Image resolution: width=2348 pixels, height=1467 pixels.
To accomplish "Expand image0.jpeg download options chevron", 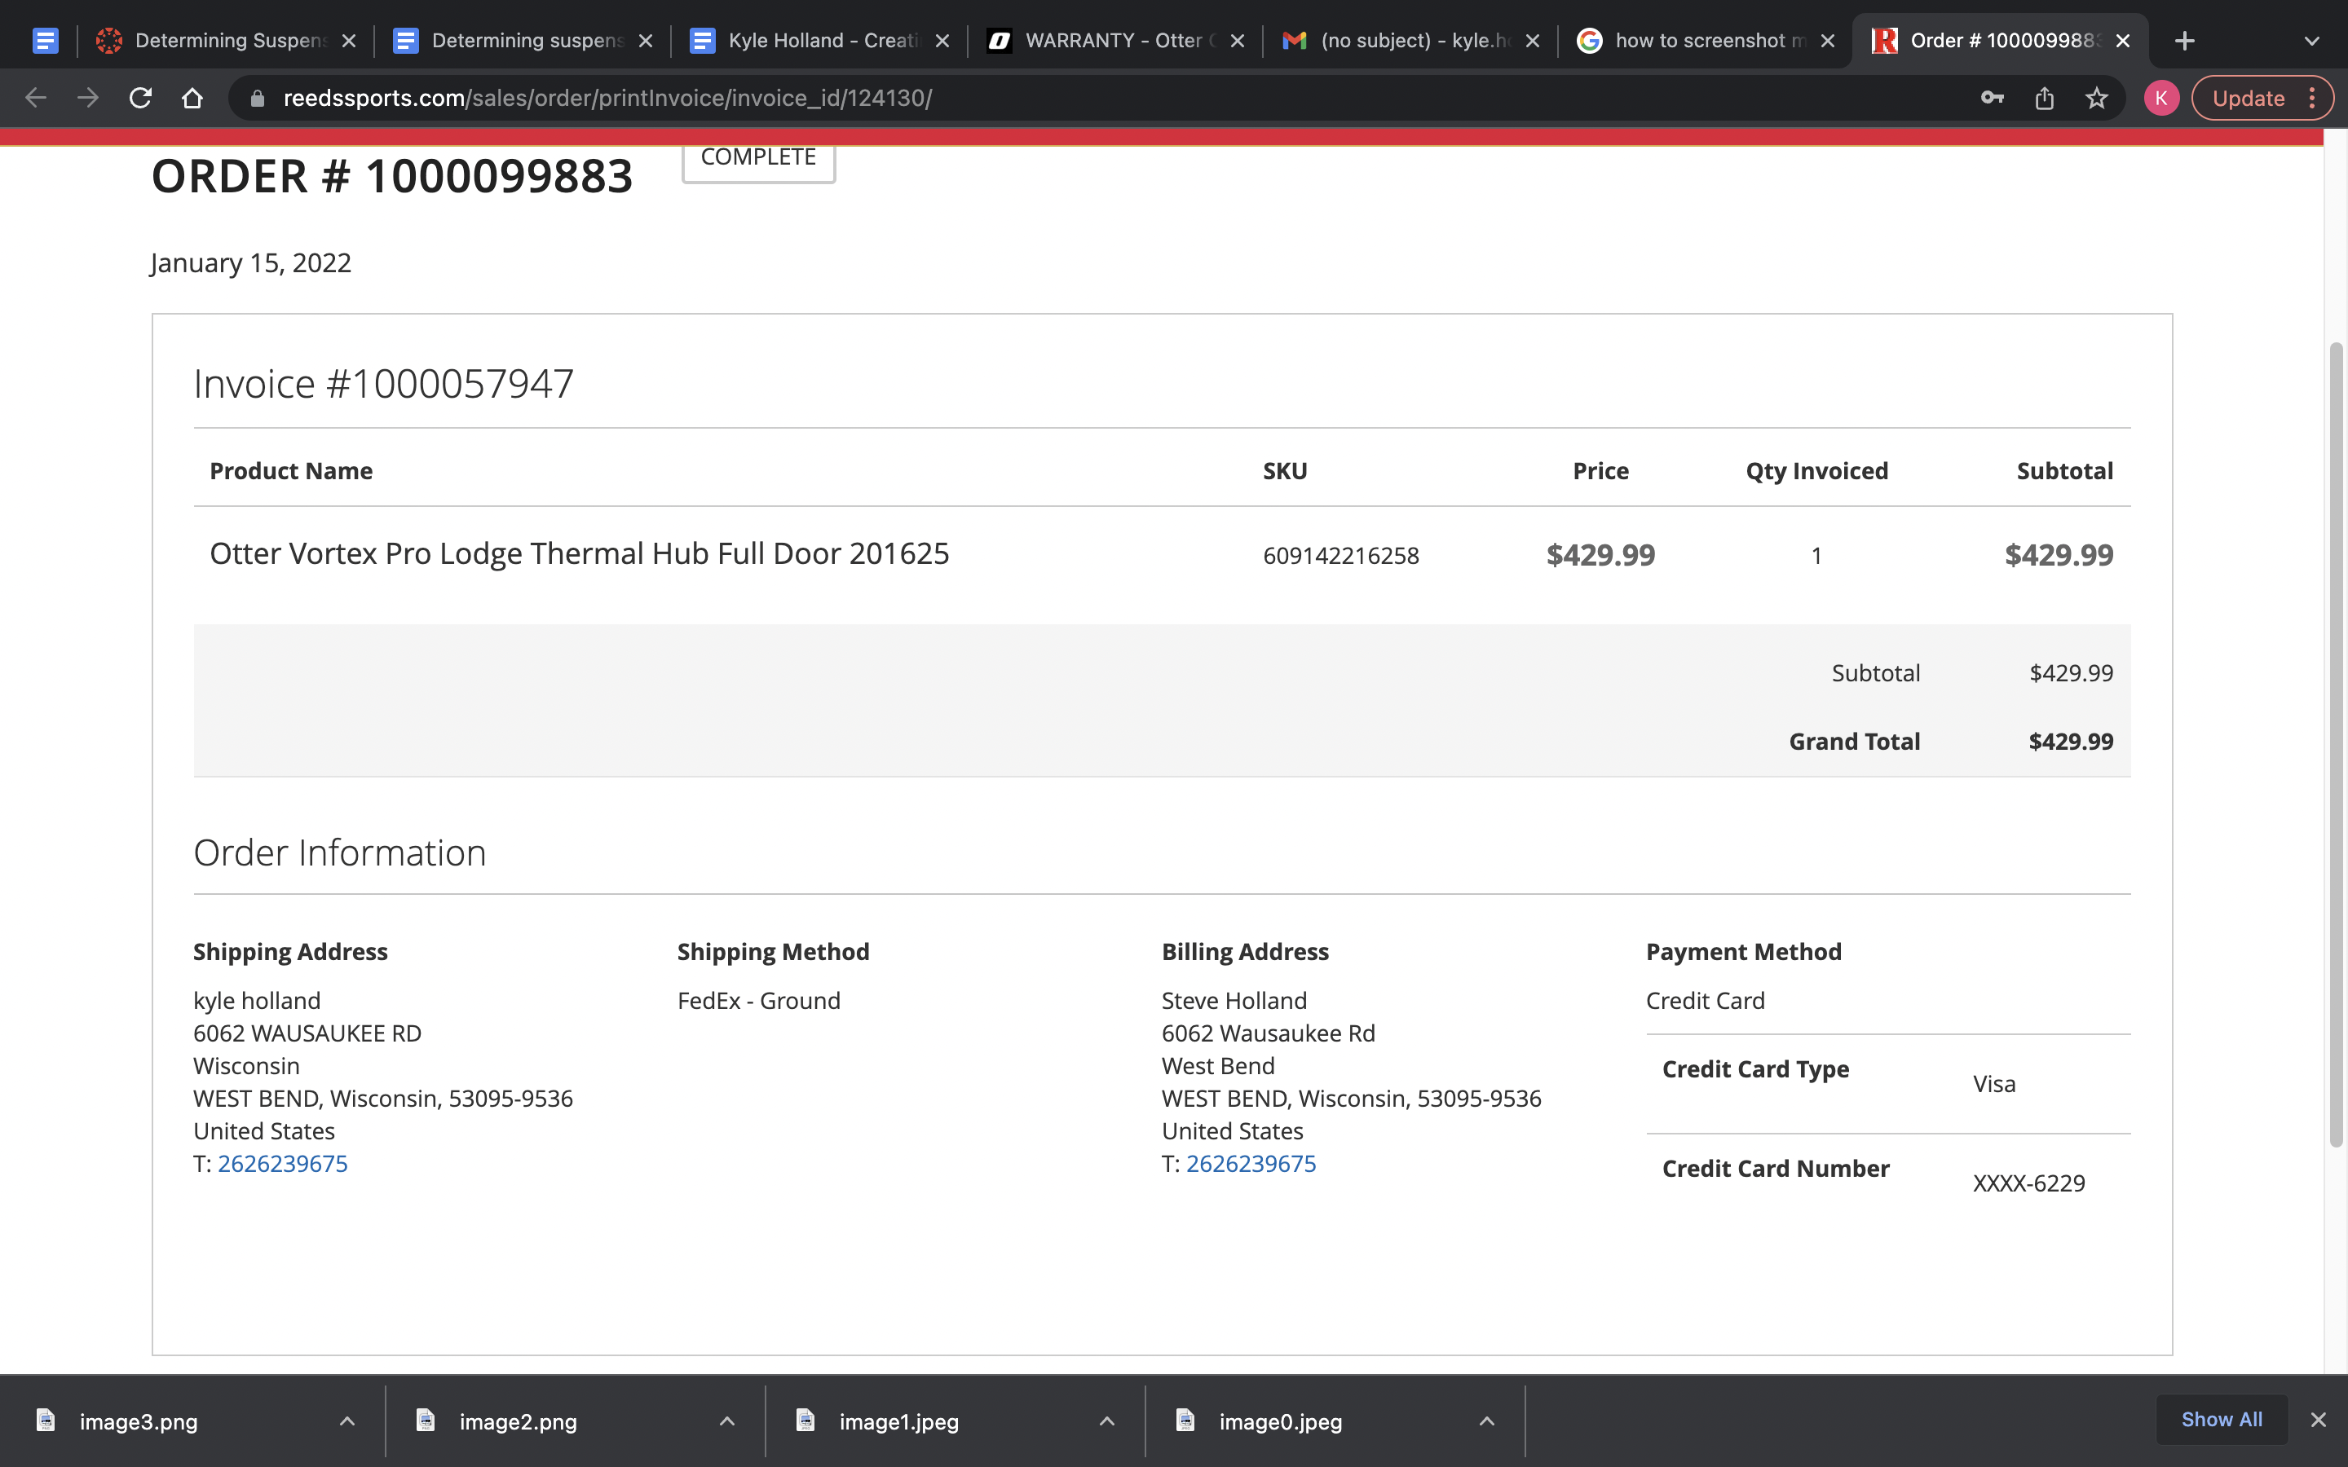I will click(x=1486, y=1421).
